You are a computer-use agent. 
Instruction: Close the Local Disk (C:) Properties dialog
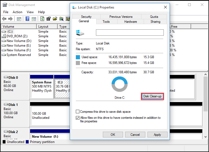click(x=165, y=7)
